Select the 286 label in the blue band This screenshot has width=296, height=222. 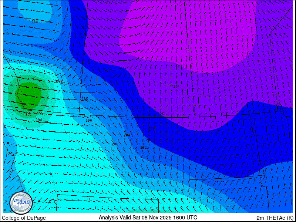tap(85, 98)
